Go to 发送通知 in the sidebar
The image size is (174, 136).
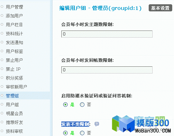[x=14, y=43]
